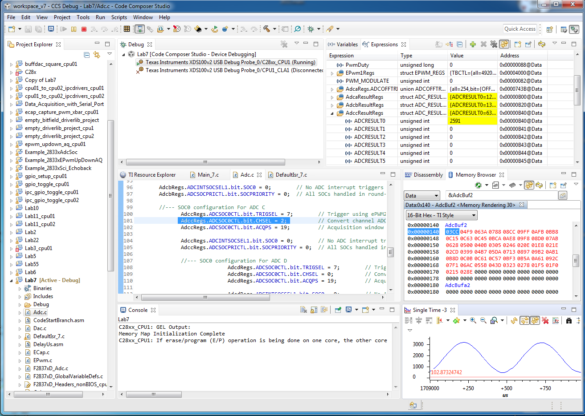
Task: Toggle real-time mode button in main toolbar
Action: [139, 29]
